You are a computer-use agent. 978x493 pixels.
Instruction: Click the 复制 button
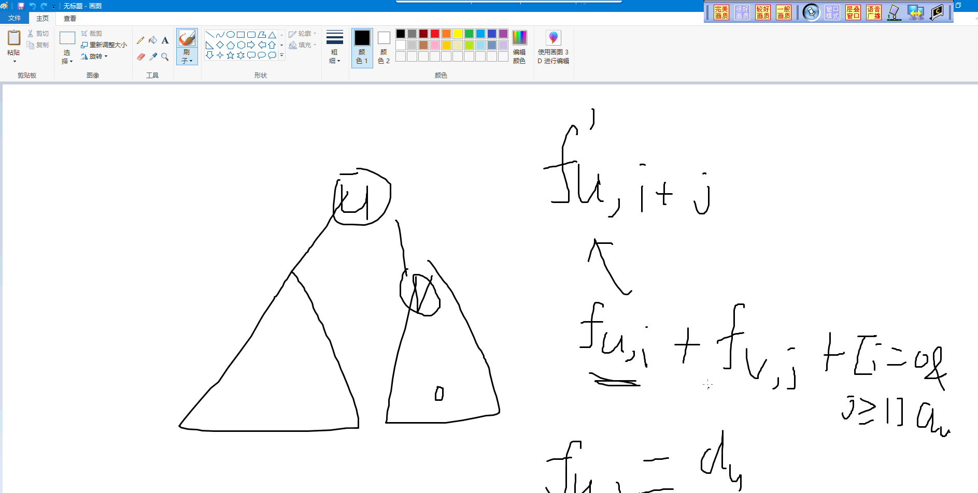click(38, 45)
